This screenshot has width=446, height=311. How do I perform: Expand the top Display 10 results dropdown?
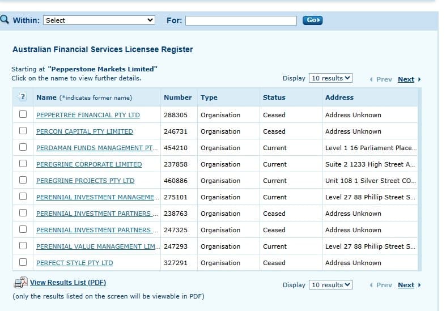331,78
